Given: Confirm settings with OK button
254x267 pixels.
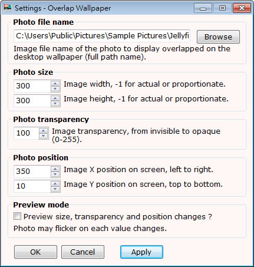Looking at the screenshot, I should 35,252.
